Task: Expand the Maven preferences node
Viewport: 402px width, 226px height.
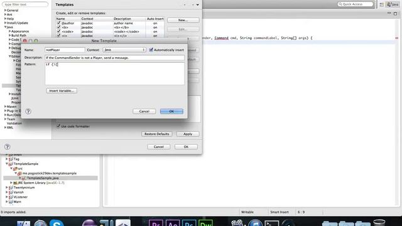Action: pyautogui.click(x=5, y=107)
